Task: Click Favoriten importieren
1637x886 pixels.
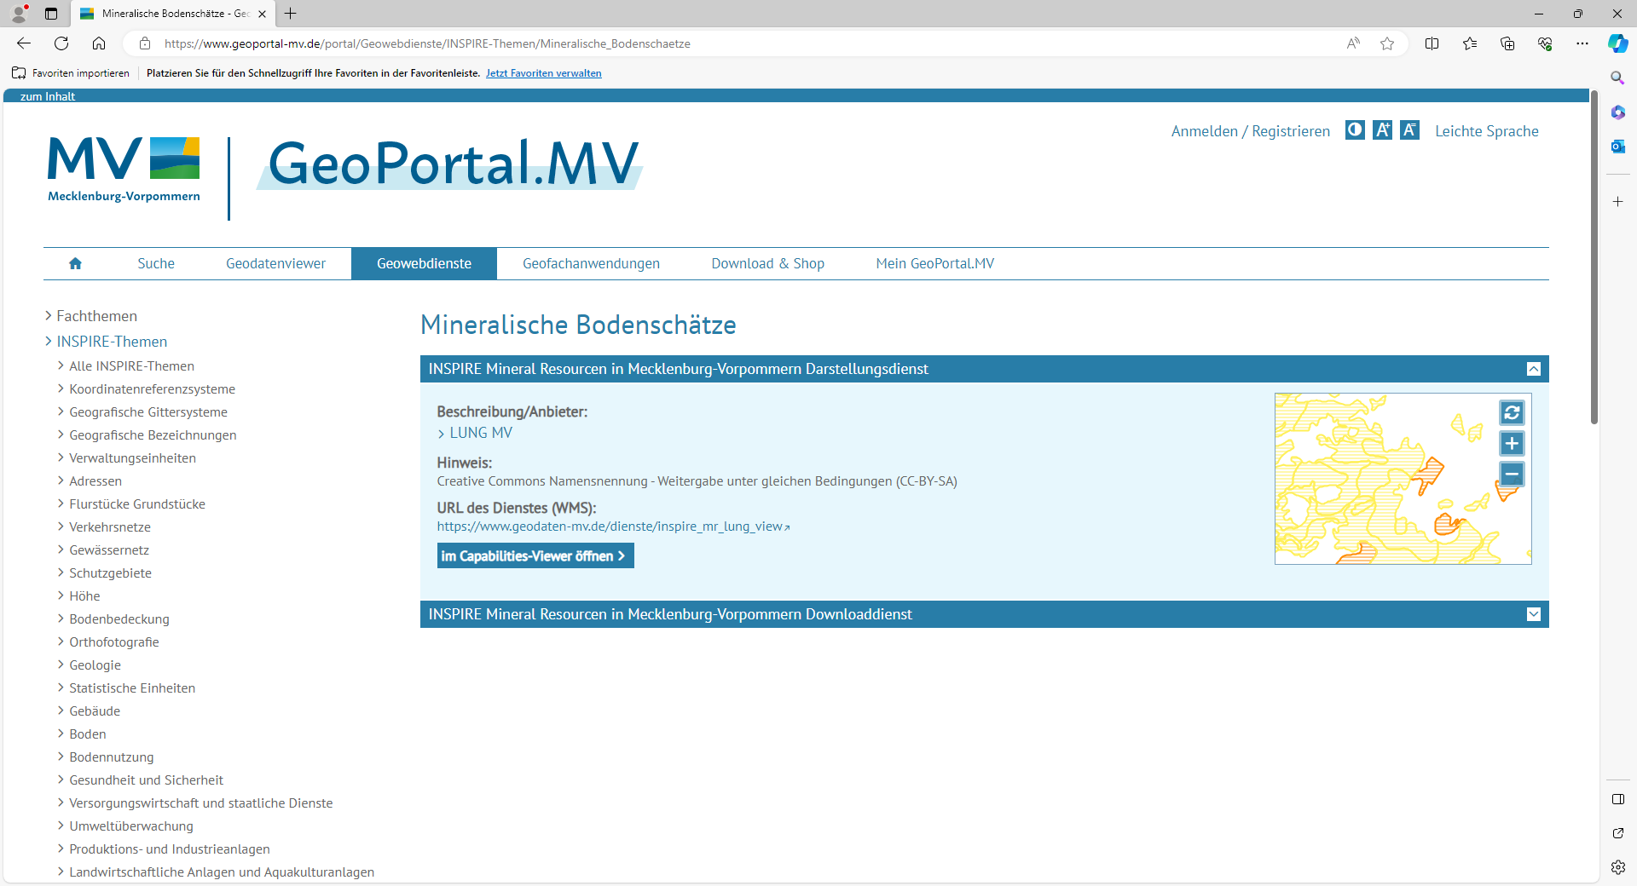Action: [x=72, y=73]
